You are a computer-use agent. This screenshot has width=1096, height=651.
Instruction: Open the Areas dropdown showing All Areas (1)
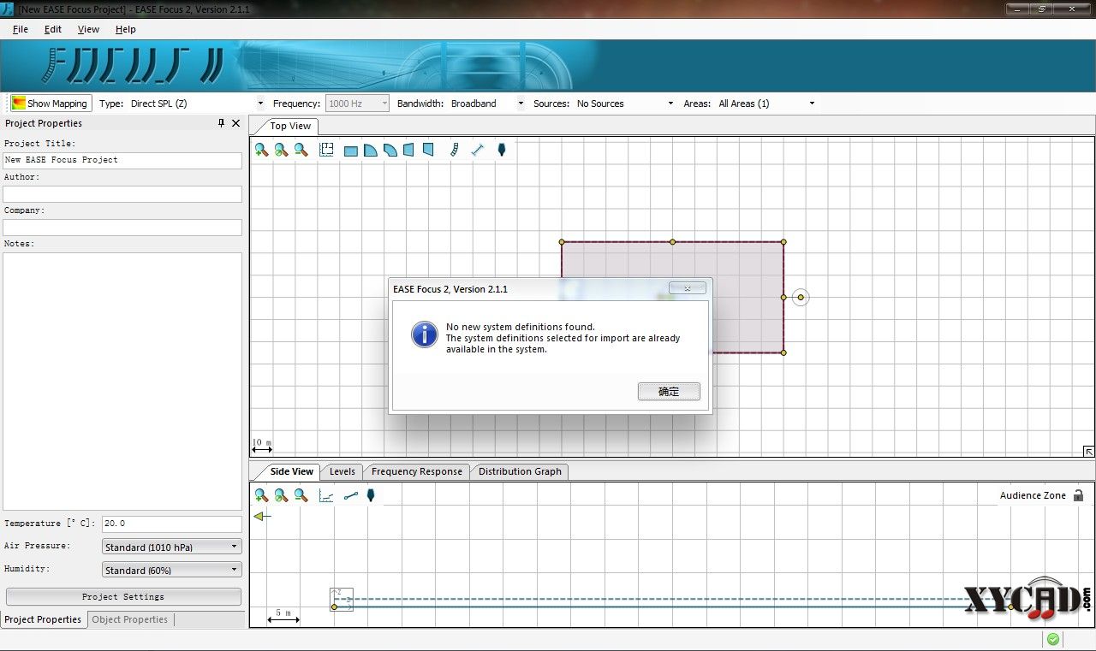[x=766, y=104]
